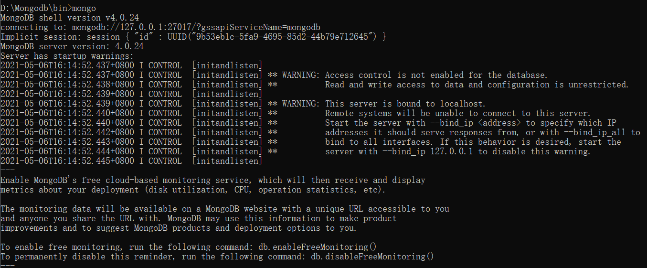This screenshot has height=268, width=647.
Task: Click 'The monitoring data will be available' line
Action: (x=225, y=209)
